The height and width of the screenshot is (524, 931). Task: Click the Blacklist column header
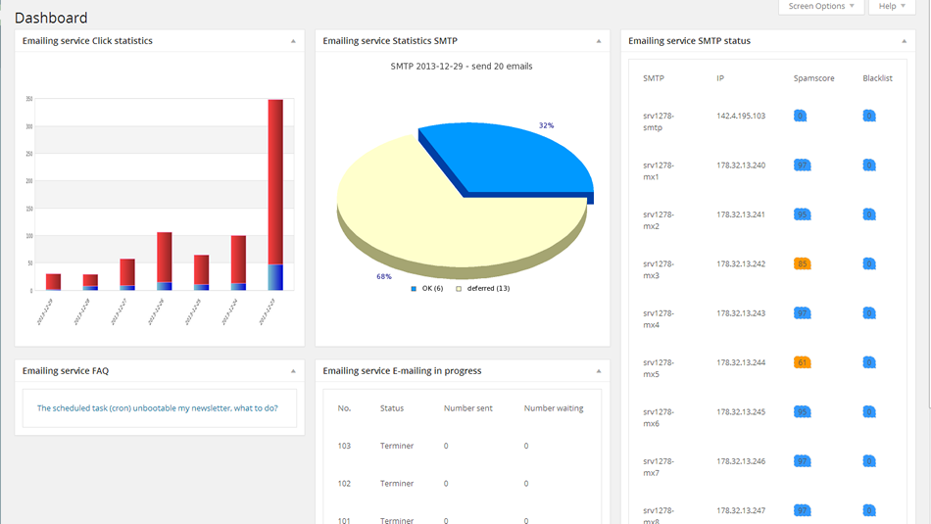tap(877, 78)
